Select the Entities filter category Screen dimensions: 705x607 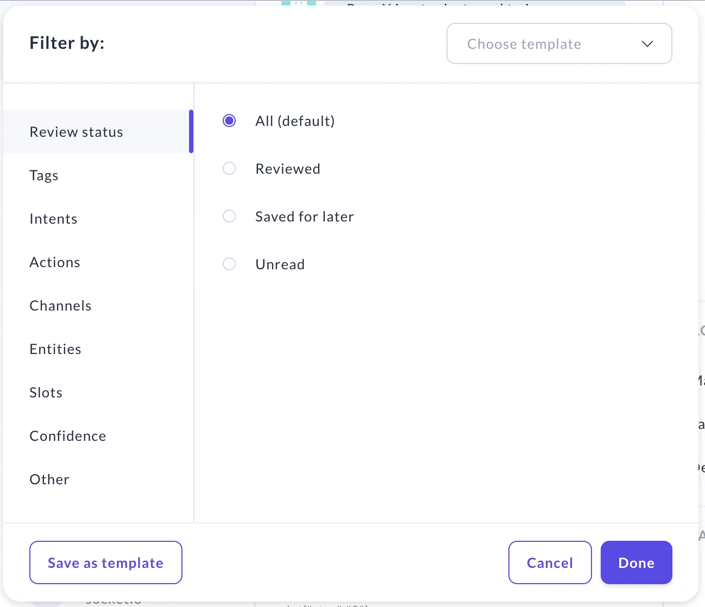point(55,349)
